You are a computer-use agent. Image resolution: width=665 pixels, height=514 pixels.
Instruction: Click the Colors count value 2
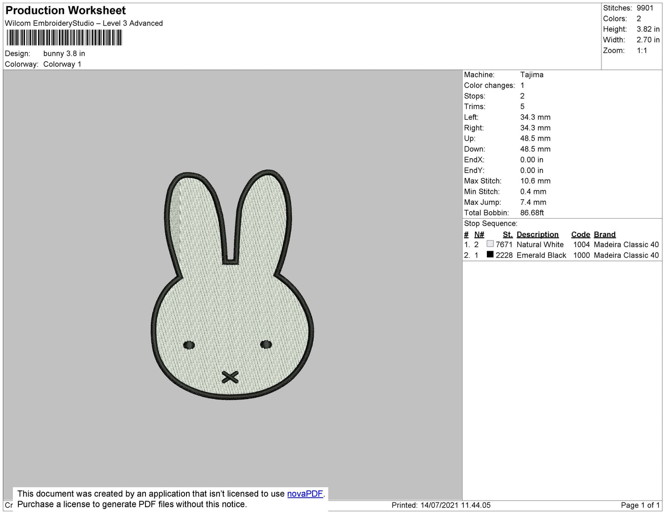639,18
